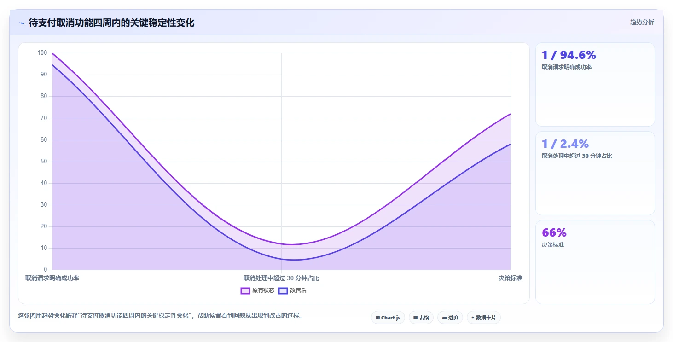
Task: Click the 决策标准 card caption
Action: tap(553, 245)
